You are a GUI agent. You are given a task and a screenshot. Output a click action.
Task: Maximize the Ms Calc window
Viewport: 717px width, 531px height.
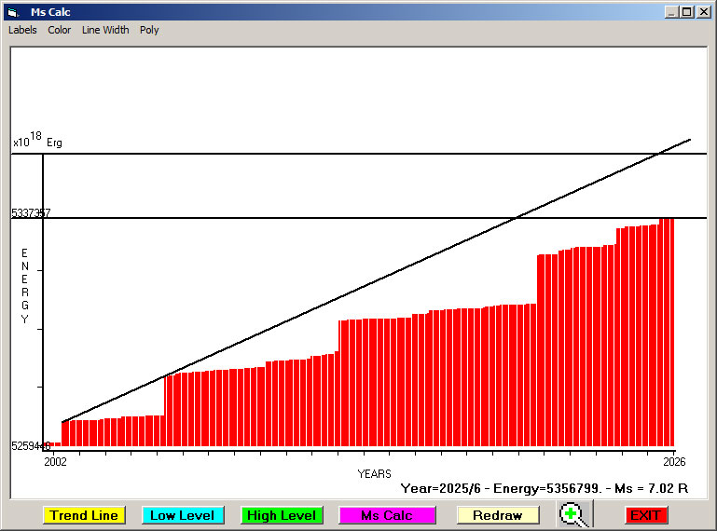(x=687, y=12)
